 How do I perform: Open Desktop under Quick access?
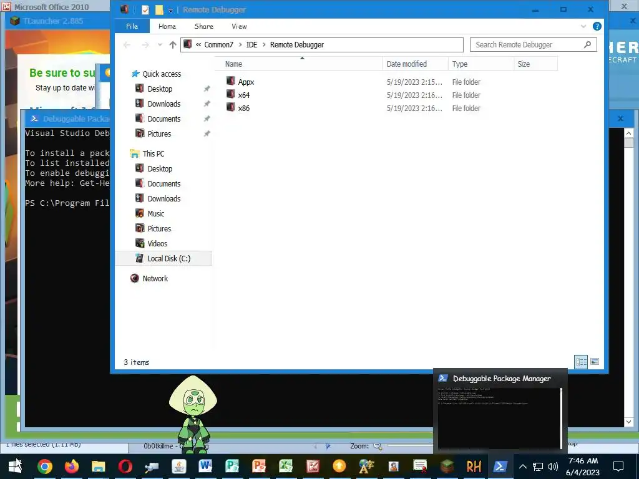click(x=160, y=89)
